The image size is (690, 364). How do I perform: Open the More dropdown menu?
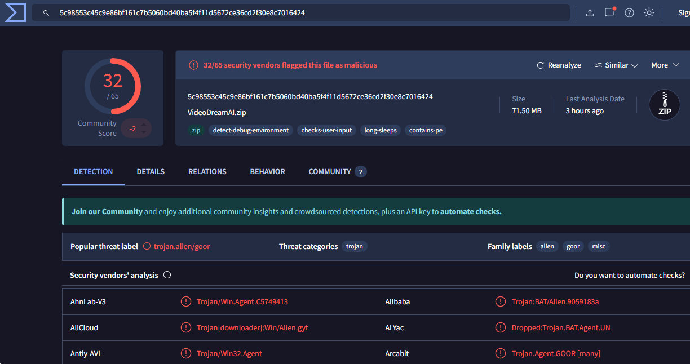[665, 65]
